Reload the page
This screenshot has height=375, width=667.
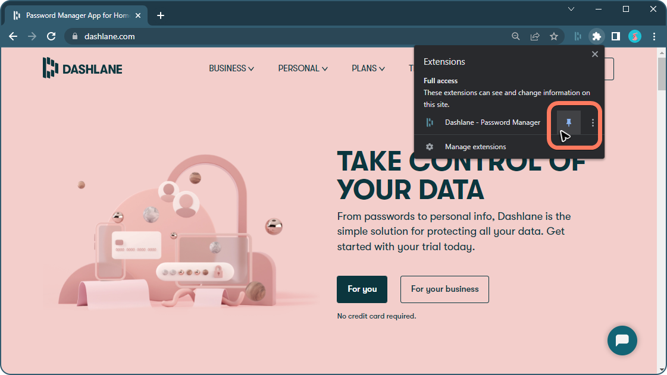pyautogui.click(x=51, y=36)
